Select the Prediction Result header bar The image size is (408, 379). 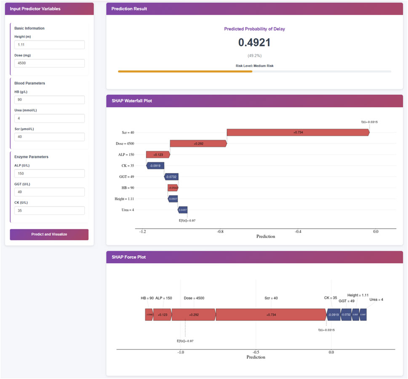254,9
